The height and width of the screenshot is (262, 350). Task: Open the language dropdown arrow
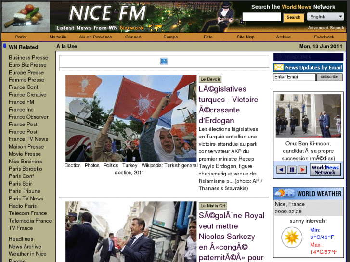point(340,17)
